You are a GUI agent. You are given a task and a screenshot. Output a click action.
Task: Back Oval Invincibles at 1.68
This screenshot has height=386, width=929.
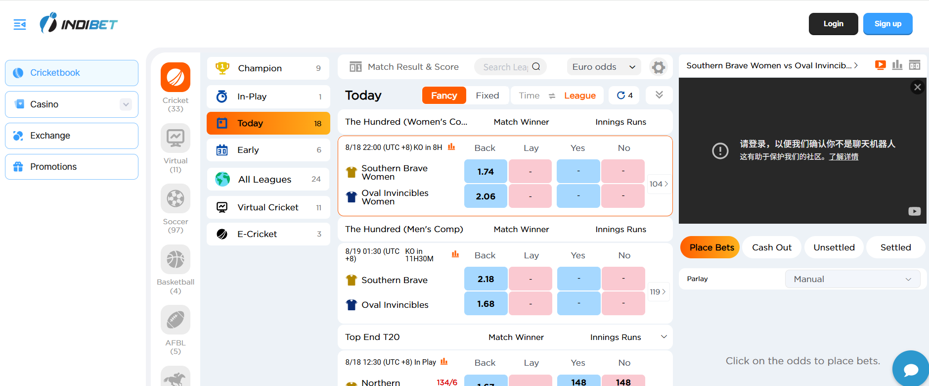pyautogui.click(x=486, y=303)
